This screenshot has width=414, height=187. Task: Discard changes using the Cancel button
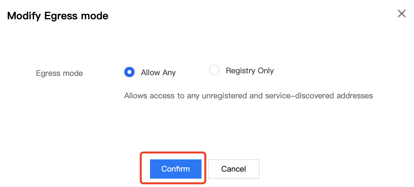(233, 169)
